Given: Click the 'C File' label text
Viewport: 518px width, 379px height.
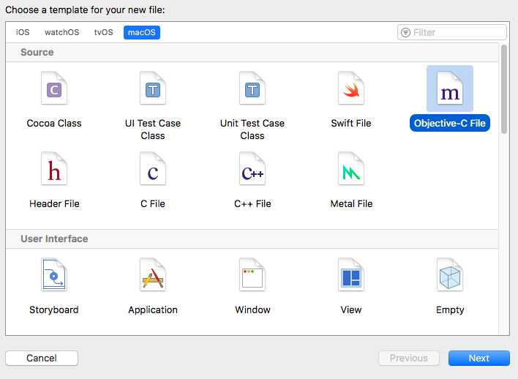Looking at the screenshot, I should (x=153, y=204).
